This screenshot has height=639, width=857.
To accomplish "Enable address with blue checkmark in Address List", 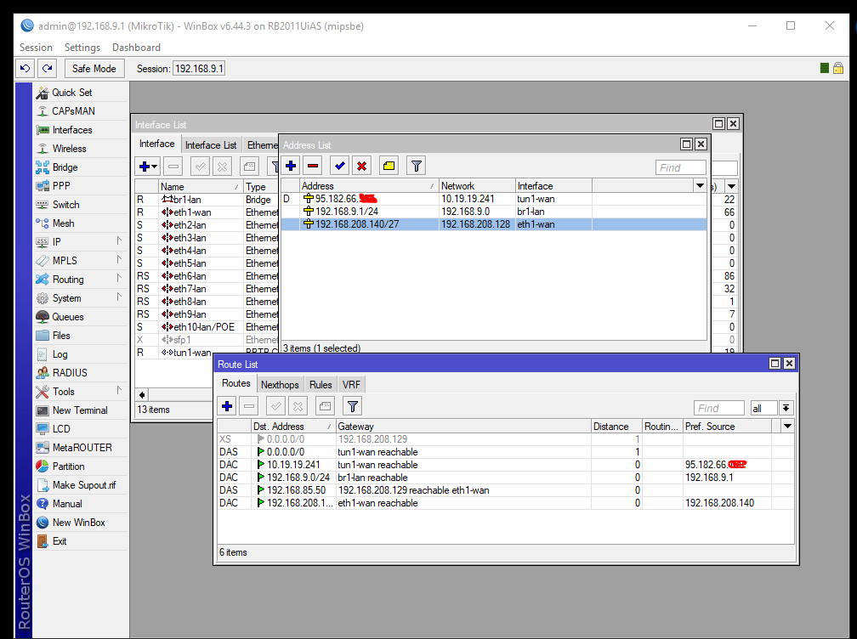I will tap(340, 166).
